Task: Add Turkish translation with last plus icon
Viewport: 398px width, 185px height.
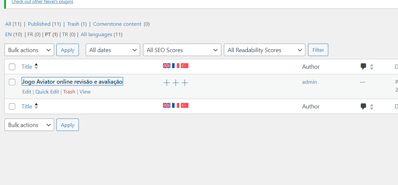Action: click(x=185, y=83)
